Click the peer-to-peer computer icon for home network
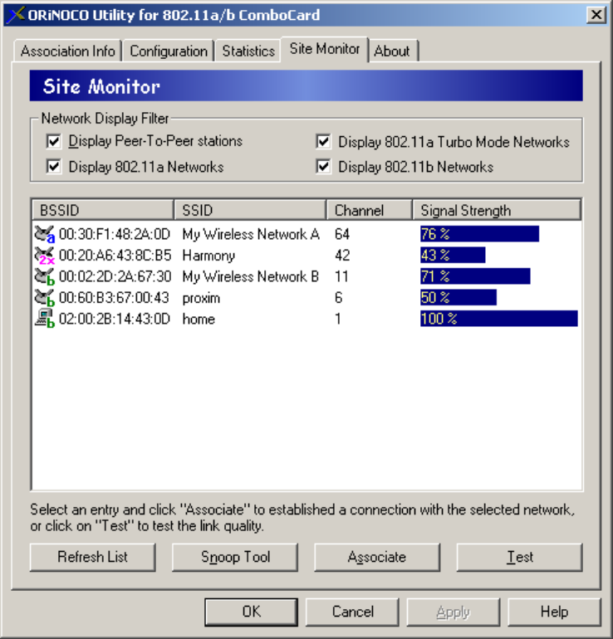 click(45, 319)
